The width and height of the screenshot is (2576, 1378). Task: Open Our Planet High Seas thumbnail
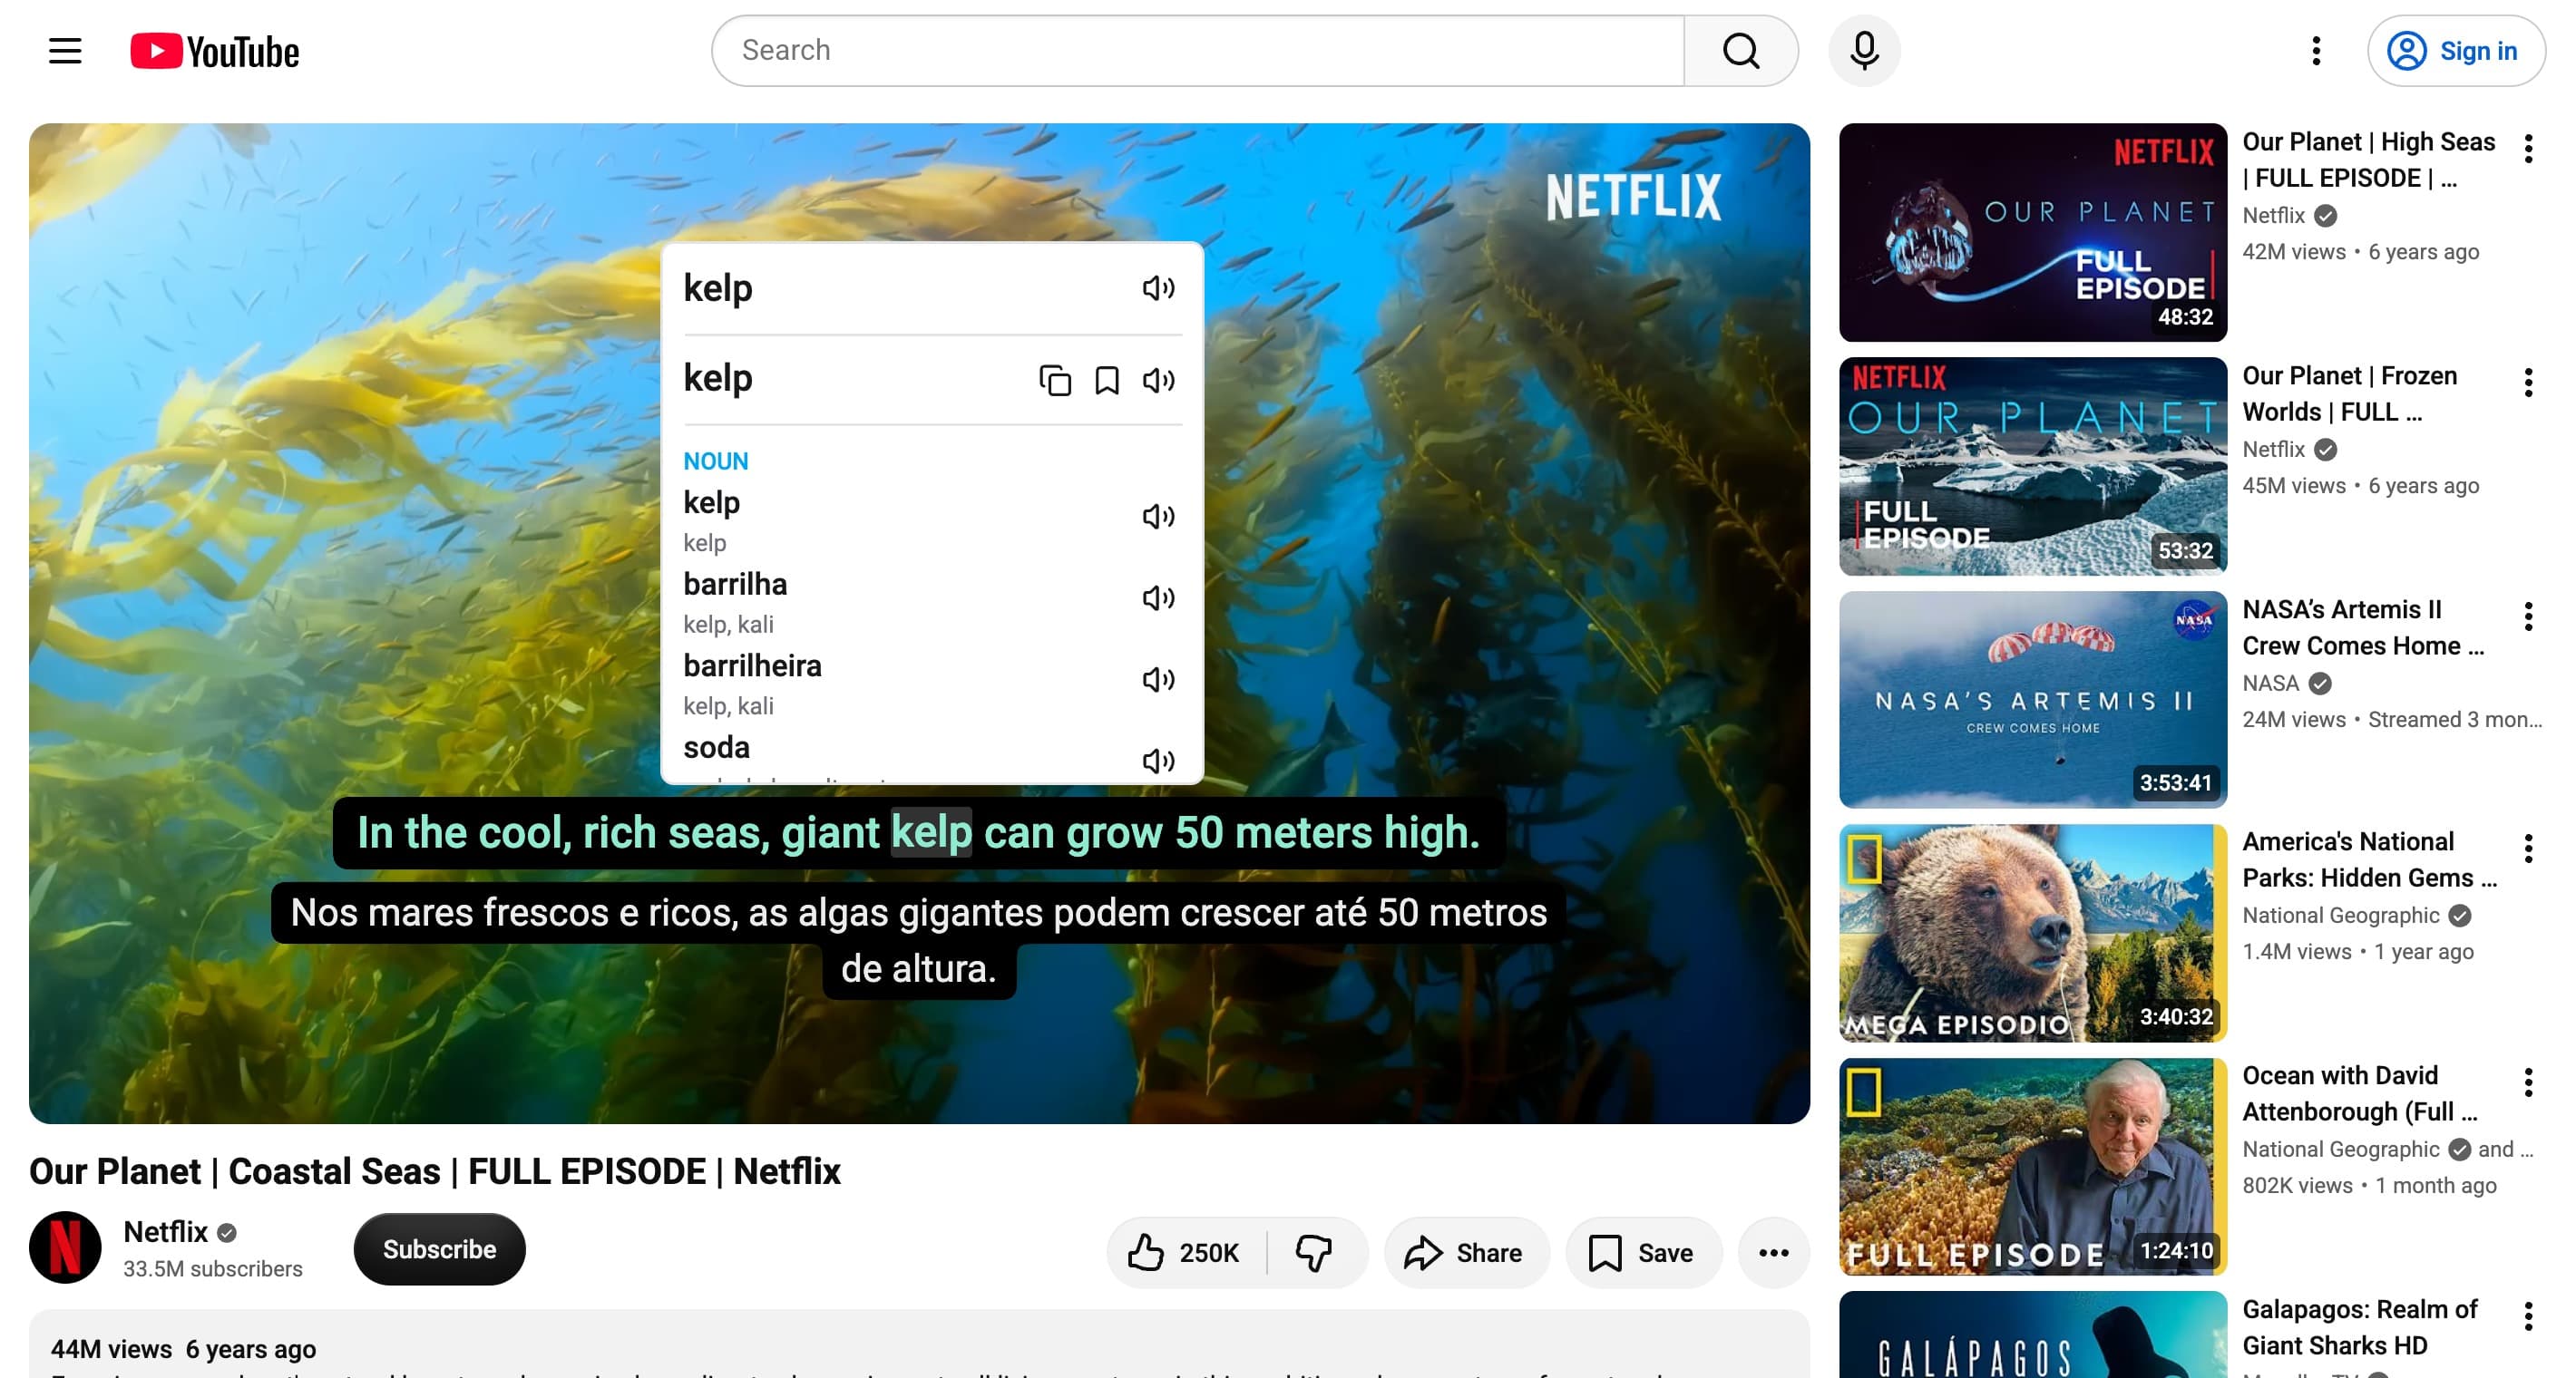click(x=2032, y=232)
